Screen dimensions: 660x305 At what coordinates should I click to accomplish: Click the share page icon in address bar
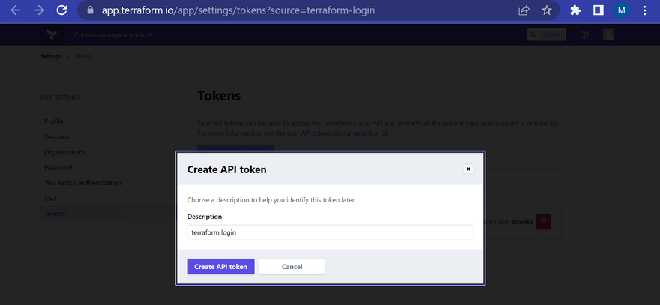click(523, 10)
